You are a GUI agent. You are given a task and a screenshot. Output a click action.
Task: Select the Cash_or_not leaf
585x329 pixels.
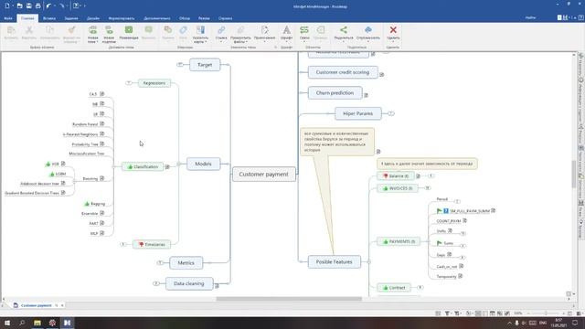(447, 266)
